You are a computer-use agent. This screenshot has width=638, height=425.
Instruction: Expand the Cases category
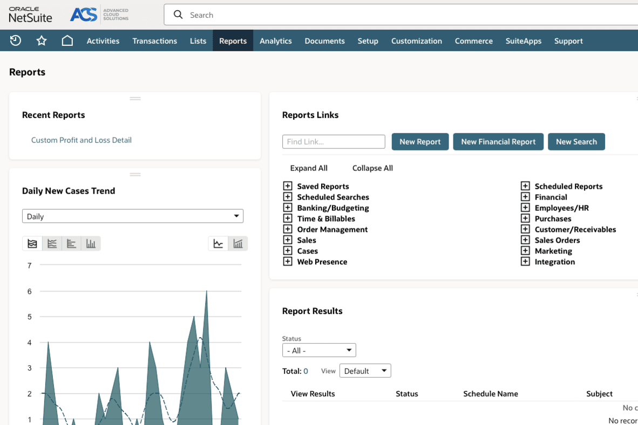click(x=288, y=251)
